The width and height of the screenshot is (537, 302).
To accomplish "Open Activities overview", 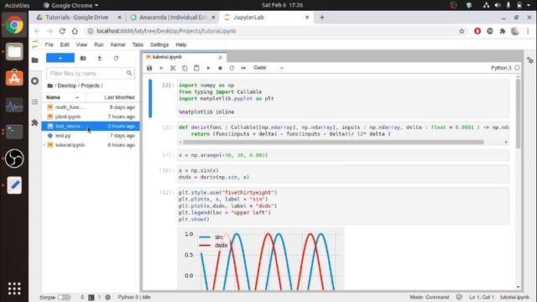I will [x=17, y=5].
